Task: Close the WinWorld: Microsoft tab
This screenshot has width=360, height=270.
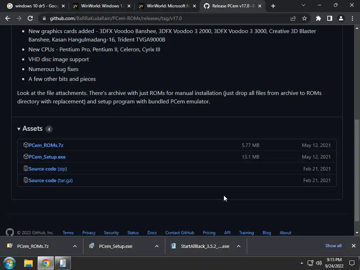Action: (194, 6)
